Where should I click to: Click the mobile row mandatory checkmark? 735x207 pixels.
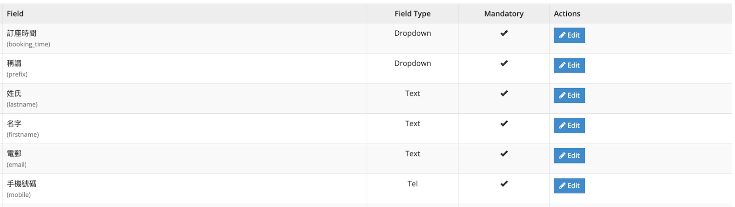(x=504, y=184)
